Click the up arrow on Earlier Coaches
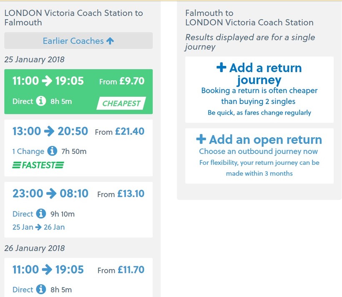Image resolution: width=342 pixels, height=297 pixels. point(110,41)
